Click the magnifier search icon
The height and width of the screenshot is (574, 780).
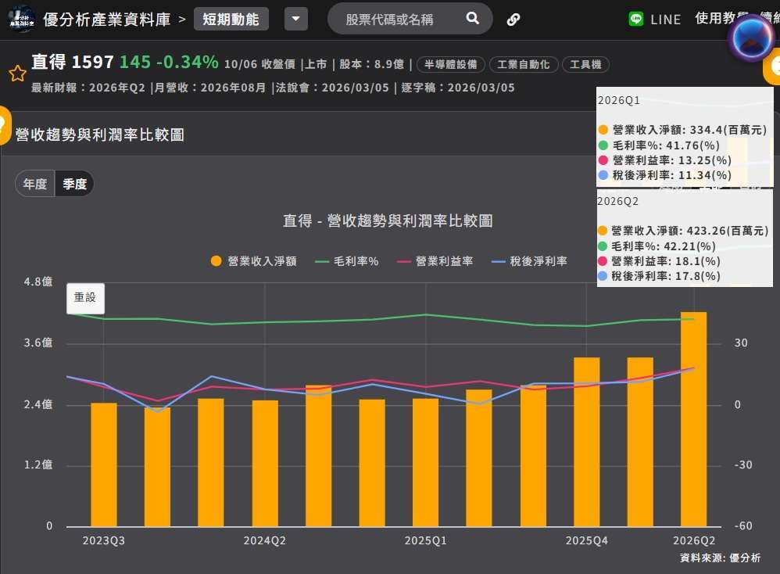[473, 19]
